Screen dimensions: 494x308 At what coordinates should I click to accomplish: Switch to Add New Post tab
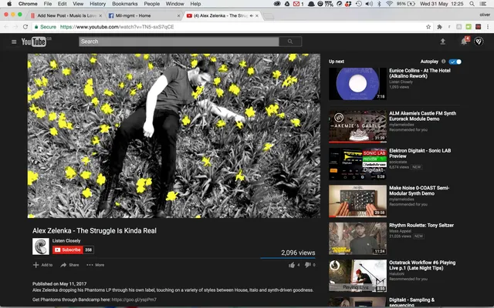(66, 15)
